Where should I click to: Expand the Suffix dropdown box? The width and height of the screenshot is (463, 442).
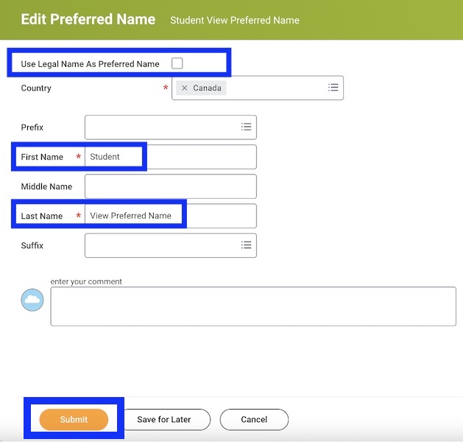[162, 245]
